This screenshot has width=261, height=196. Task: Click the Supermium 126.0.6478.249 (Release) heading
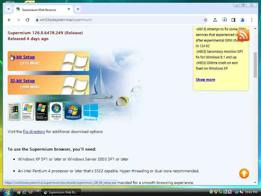point(45,33)
